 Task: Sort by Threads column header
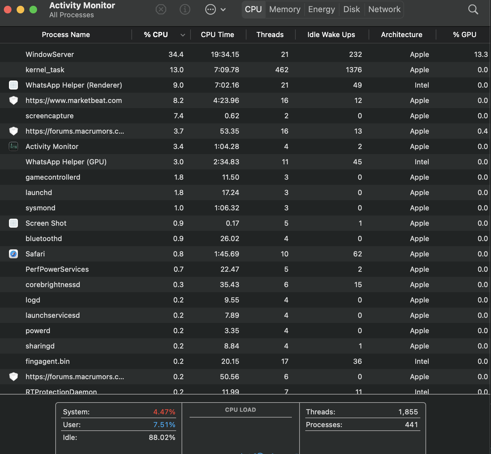270,35
